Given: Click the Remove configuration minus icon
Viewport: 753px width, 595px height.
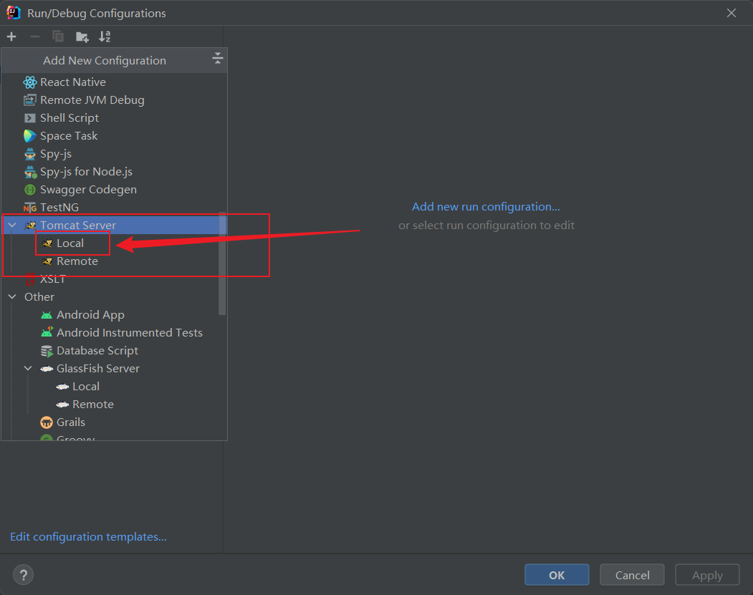Looking at the screenshot, I should [x=34, y=37].
